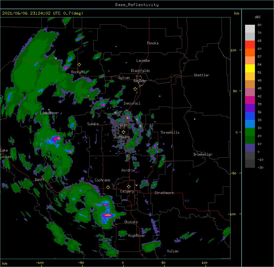The height and width of the screenshot is (267, 274).
Task: Click the yellow marker east of RockyMH
Action: (79, 65)
